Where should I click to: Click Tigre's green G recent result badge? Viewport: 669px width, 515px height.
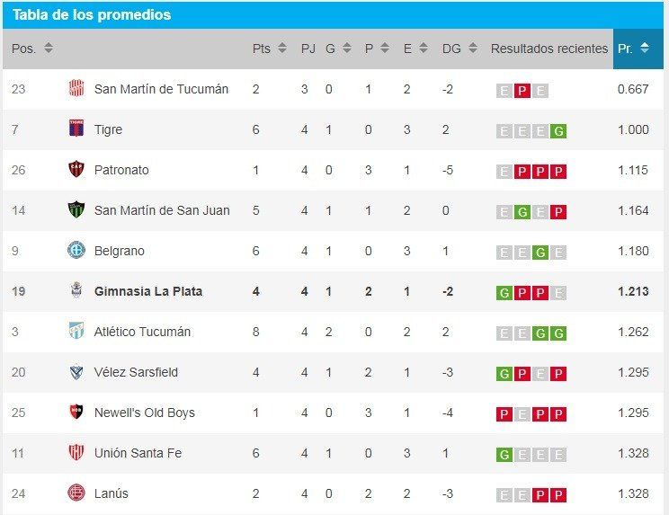(558, 131)
